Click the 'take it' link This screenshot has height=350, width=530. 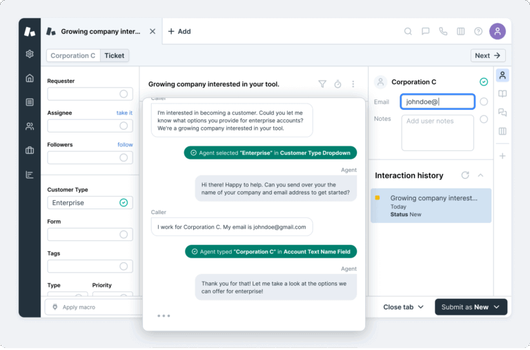[124, 113]
